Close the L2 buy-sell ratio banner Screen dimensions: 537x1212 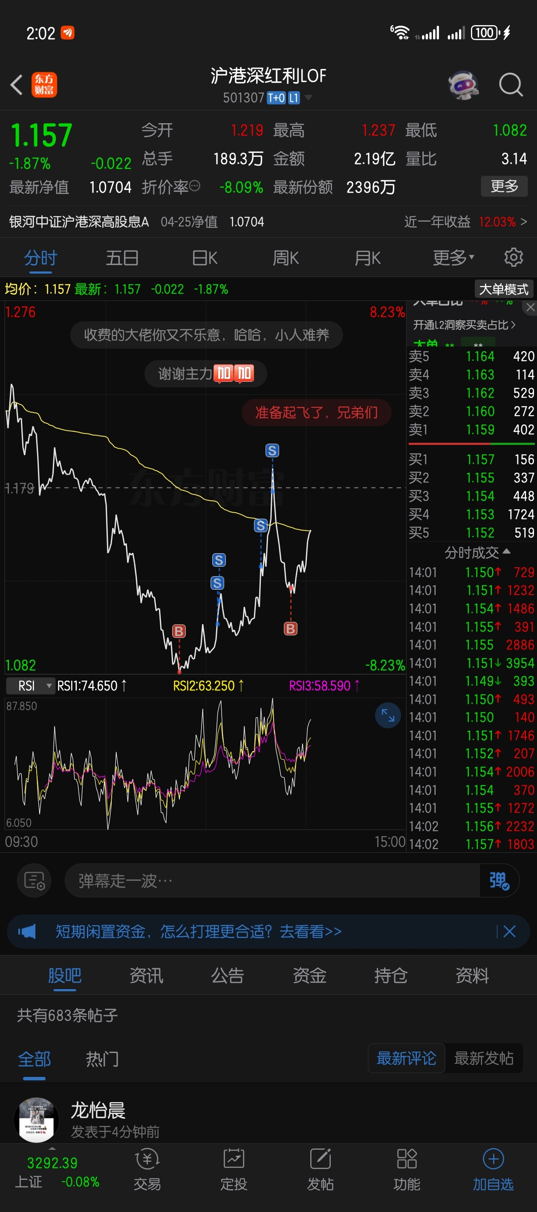click(x=531, y=307)
